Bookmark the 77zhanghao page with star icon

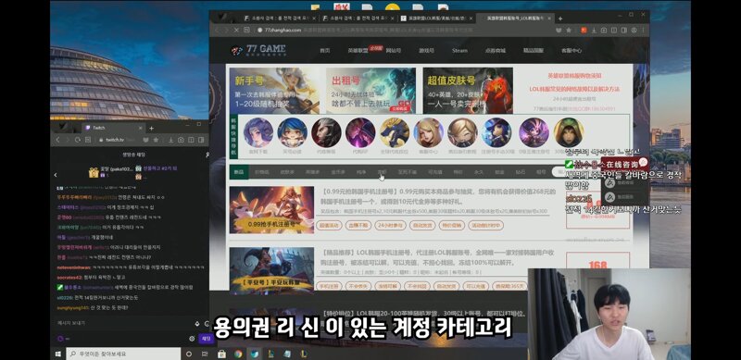click(569, 30)
